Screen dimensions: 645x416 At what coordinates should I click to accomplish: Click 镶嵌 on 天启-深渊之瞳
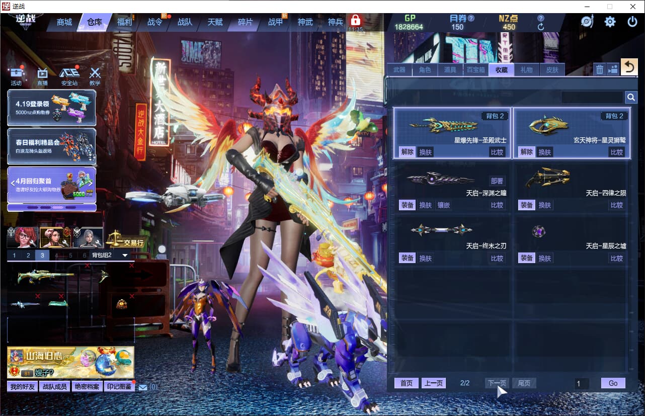[444, 205]
